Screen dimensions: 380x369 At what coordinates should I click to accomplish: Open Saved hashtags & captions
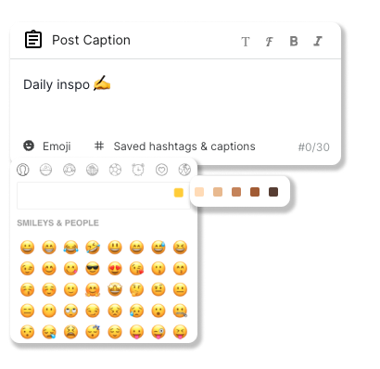175,146
